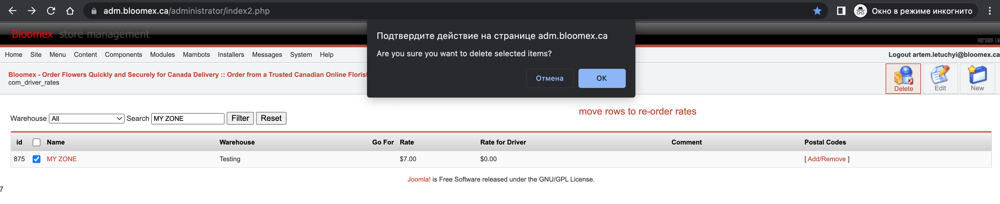Create a rate with the New icon
This screenshot has width=1000, height=204.
pyautogui.click(x=977, y=79)
